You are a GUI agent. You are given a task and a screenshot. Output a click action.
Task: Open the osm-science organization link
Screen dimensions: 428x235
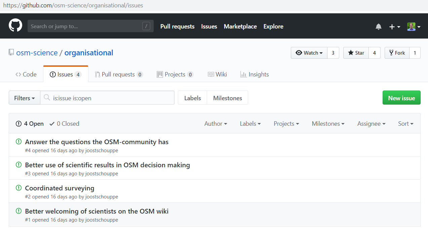tap(37, 53)
